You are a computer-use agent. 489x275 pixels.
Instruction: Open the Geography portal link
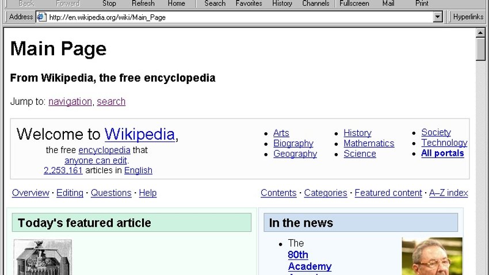[x=295, y=154]
